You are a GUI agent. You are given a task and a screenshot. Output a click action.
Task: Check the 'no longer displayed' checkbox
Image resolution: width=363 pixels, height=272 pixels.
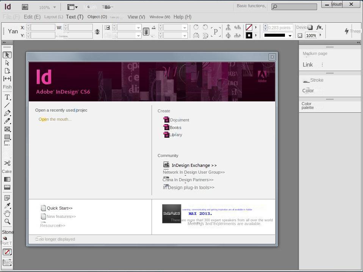[x=37, y=239]
